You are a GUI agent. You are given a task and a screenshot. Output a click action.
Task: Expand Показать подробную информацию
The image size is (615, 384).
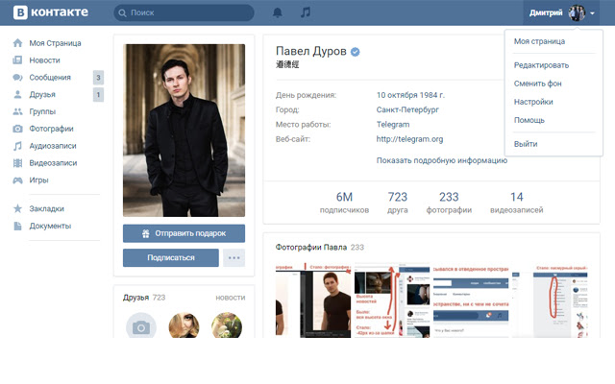pyautogui.click(x=441, y=160)
